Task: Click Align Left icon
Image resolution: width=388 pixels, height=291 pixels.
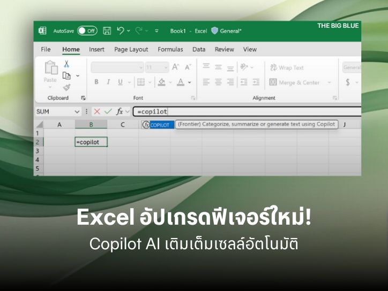Action: (206, 82)
